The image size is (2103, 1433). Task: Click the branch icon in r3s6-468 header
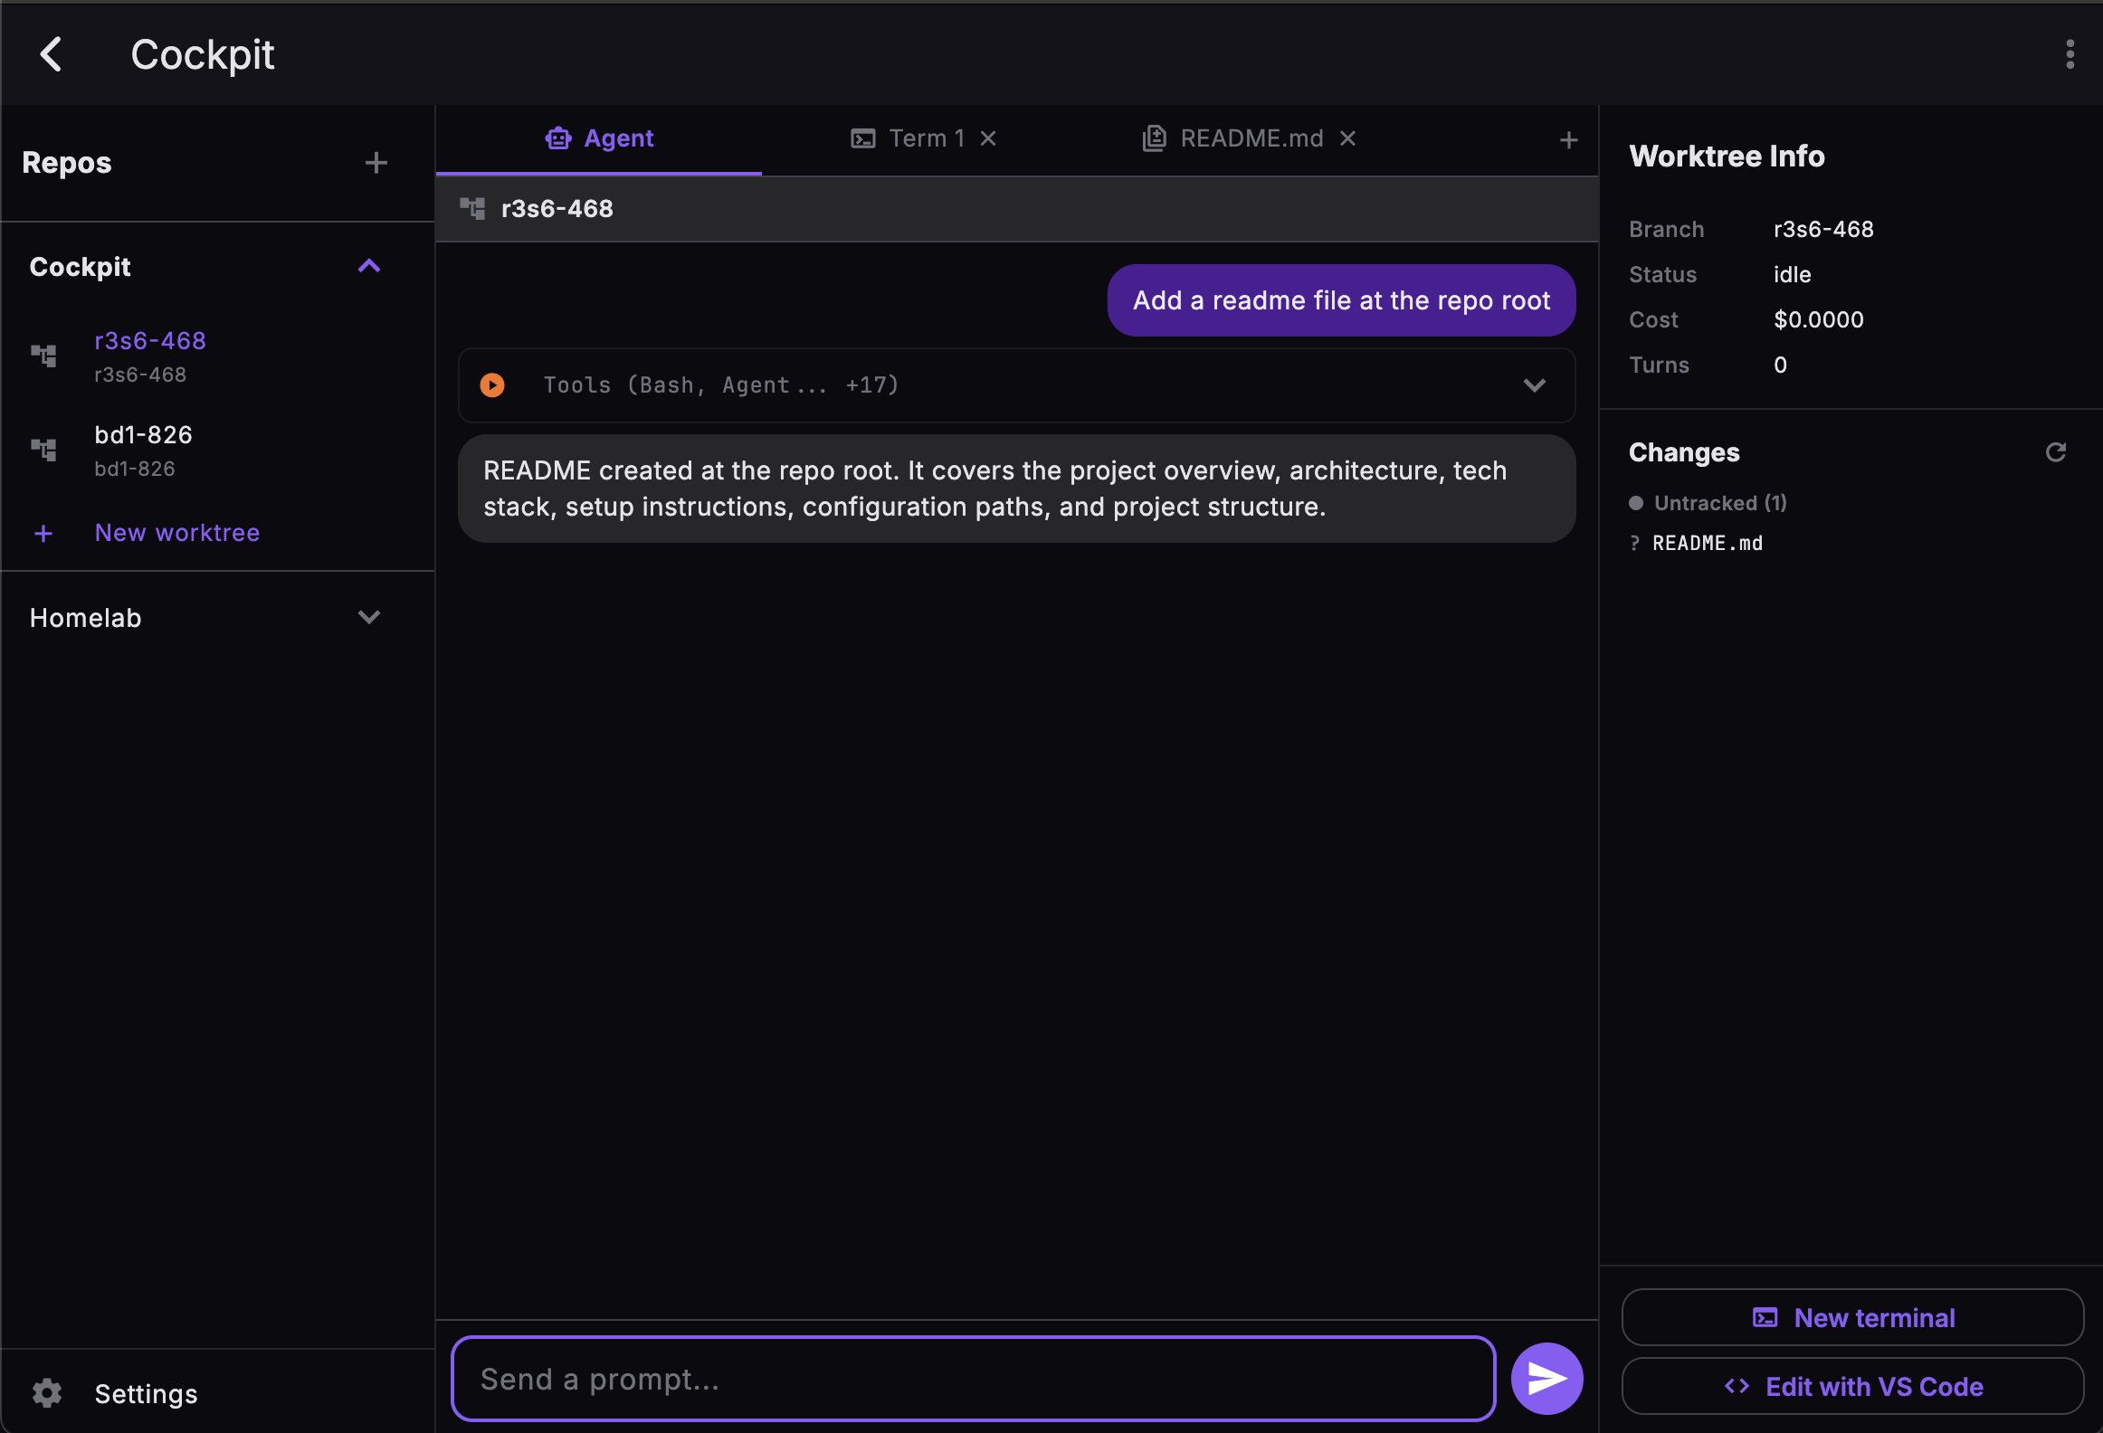[472, 209]
